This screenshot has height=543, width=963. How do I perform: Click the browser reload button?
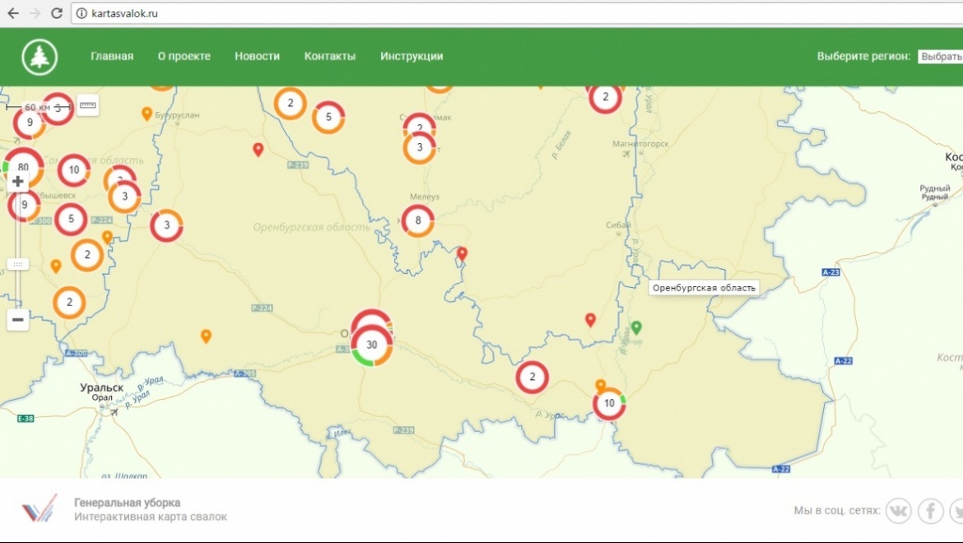57,13
